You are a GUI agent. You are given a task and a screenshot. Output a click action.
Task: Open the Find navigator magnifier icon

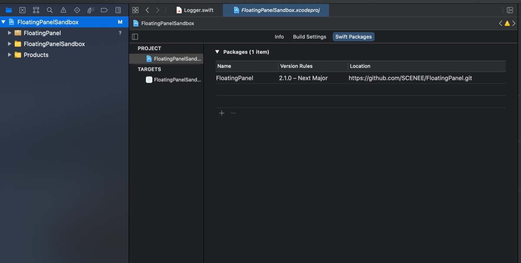(x=50, y=10)
